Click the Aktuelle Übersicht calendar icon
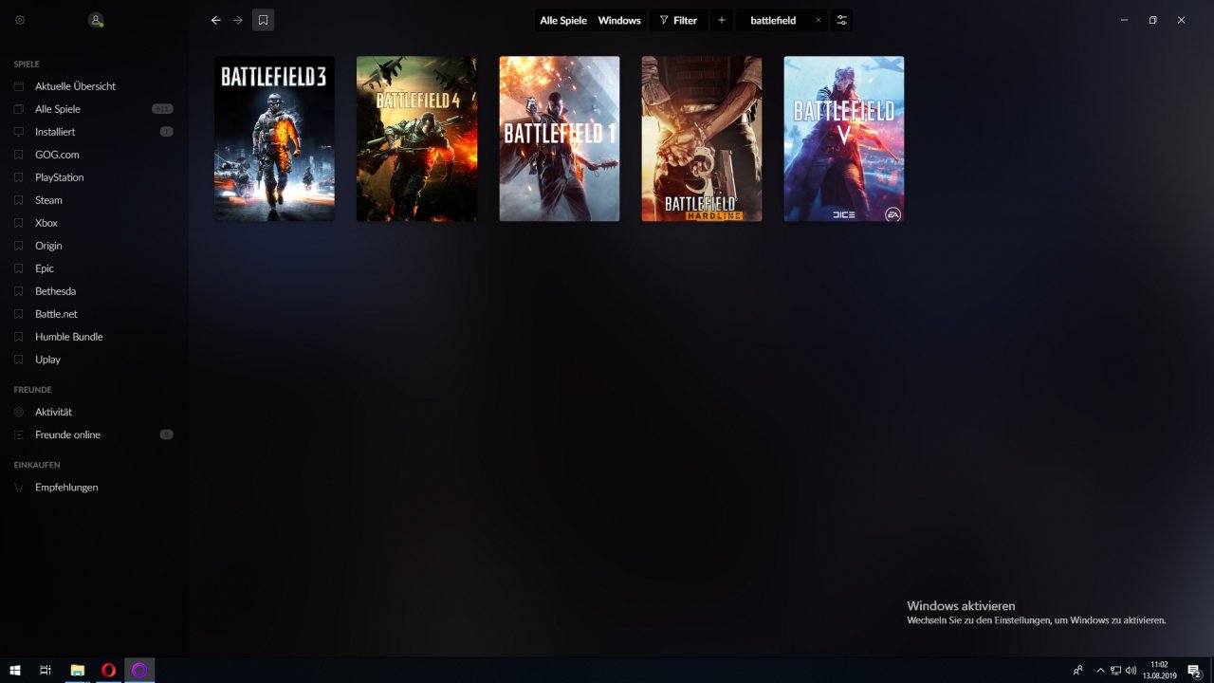 (x=18, y=86)
